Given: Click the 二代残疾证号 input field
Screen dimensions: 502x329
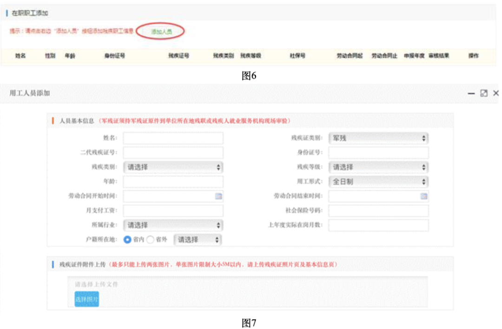Looking at the screenshot, I should (x=173, y=153).
